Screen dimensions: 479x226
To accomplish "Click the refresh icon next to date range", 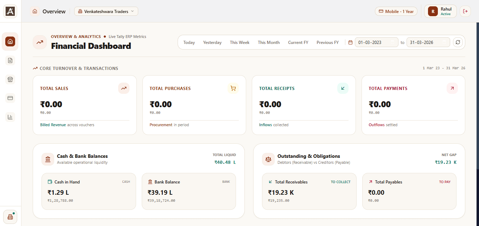I will click(458, 42).
